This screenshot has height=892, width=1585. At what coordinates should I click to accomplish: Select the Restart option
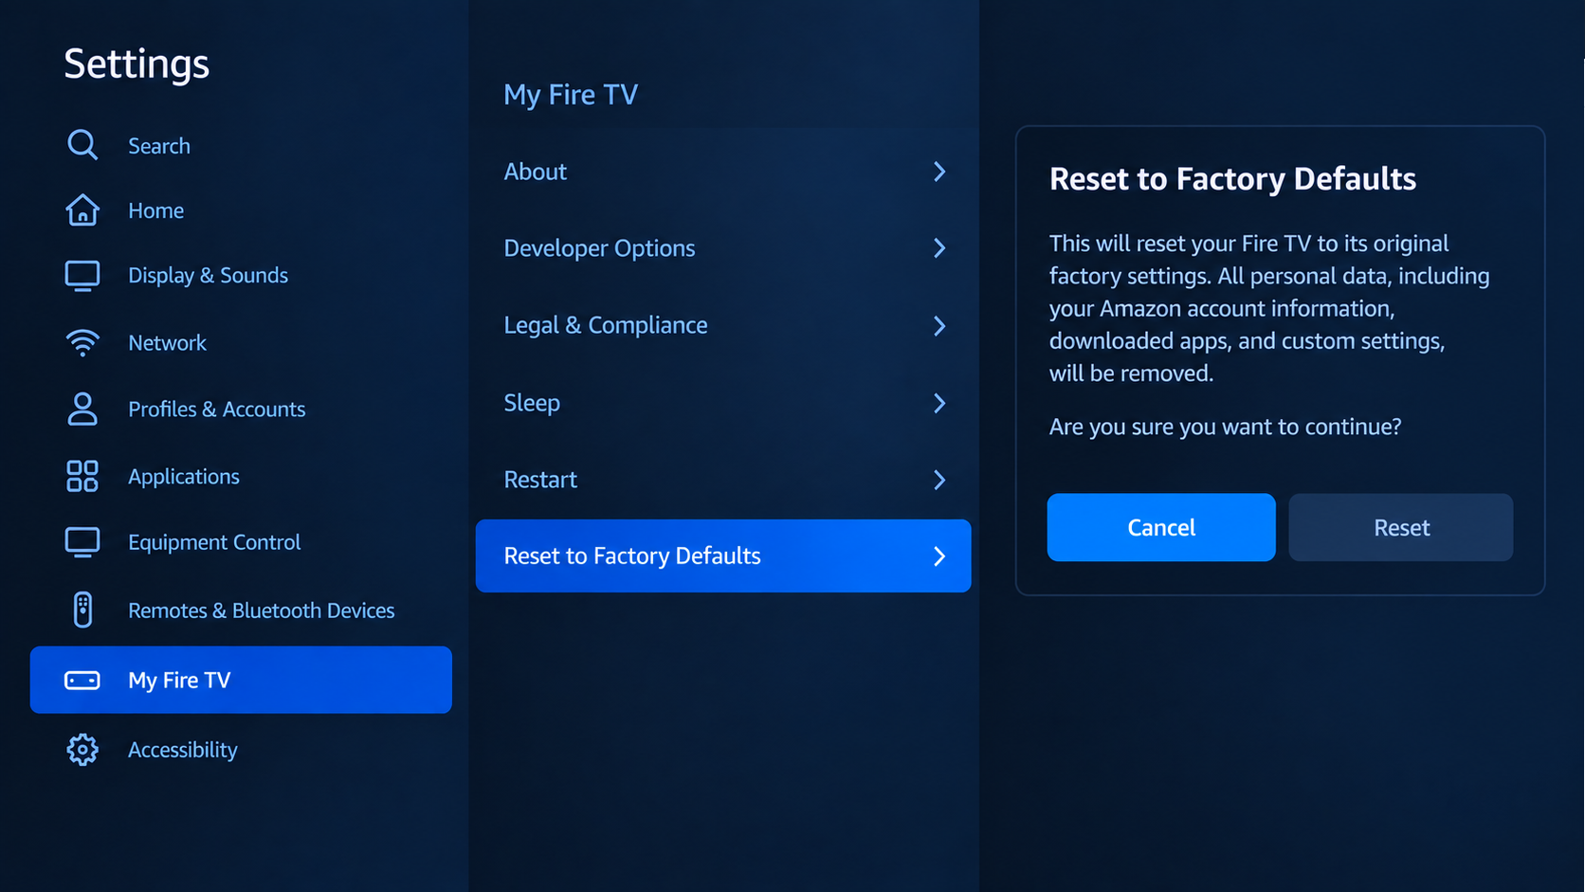click(x=723, y=480)
